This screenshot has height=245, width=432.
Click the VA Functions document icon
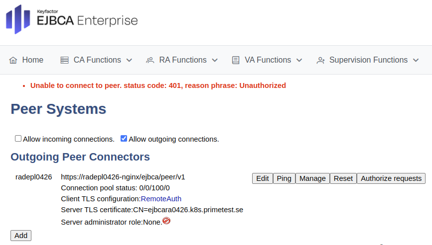236,60
